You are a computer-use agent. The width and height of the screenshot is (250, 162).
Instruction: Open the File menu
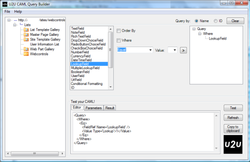click(7, 12)
